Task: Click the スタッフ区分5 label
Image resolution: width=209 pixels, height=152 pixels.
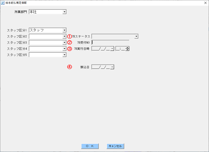Action: (17, 55)
